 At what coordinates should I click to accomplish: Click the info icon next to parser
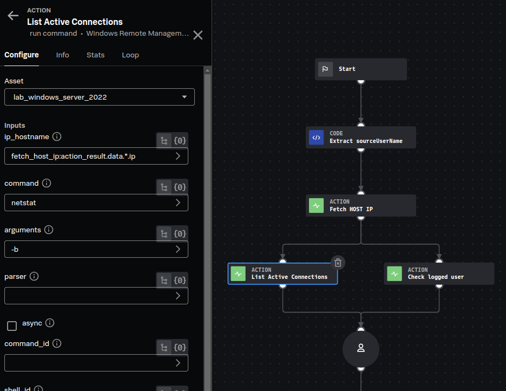coord(34,276)
